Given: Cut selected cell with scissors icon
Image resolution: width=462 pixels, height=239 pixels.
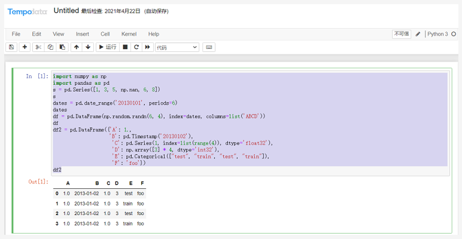Looking at the screenshot, I should pos(38,47).
